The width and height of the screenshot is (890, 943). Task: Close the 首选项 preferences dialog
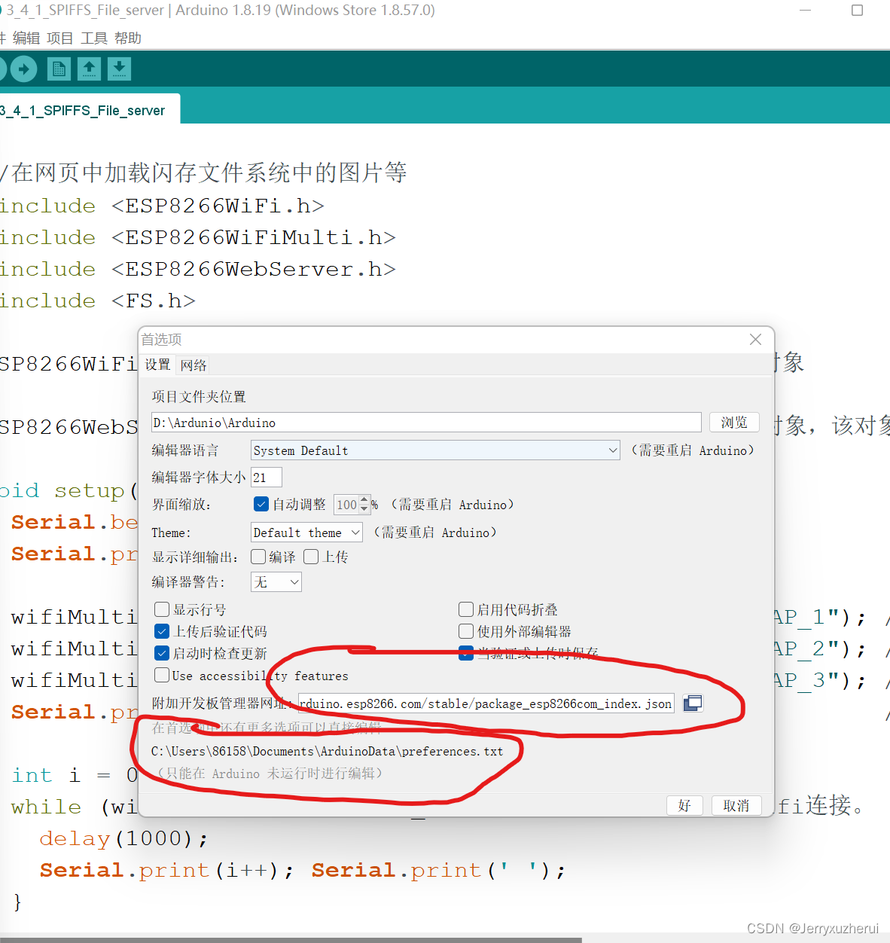[755, 340]
